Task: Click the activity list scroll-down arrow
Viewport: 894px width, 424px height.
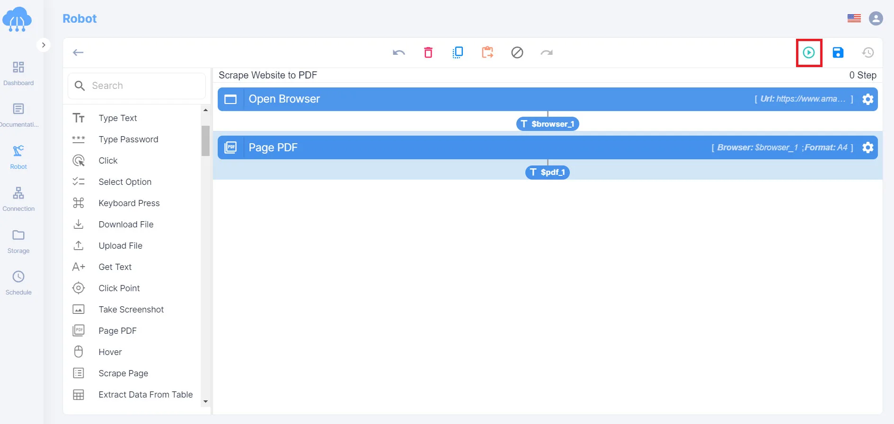Action: [x=205, y=401]
